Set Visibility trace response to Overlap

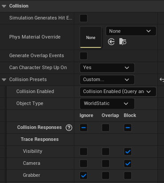106,152
